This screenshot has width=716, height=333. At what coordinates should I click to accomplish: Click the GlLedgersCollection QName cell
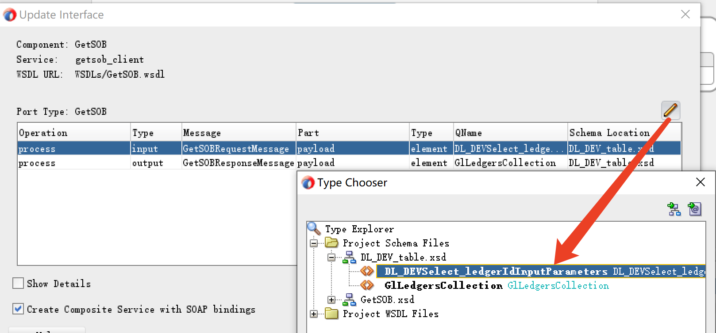pos(511,163)
